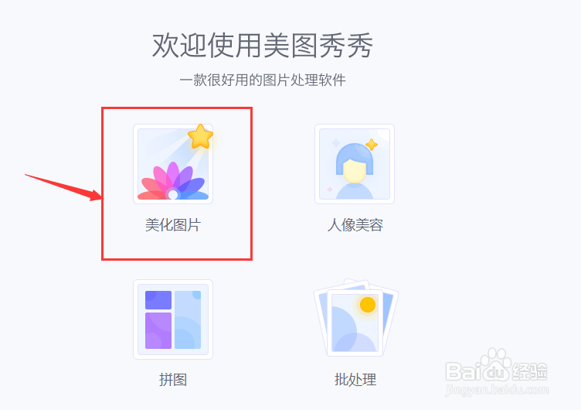The image size is (581, 410).
Task: Click the dark blue top tile in collage icon
Action: pos(158,300)
